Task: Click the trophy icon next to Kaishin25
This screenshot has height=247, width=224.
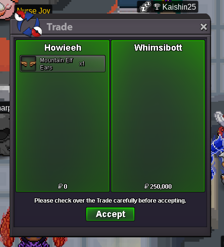Action: [157, 7]
